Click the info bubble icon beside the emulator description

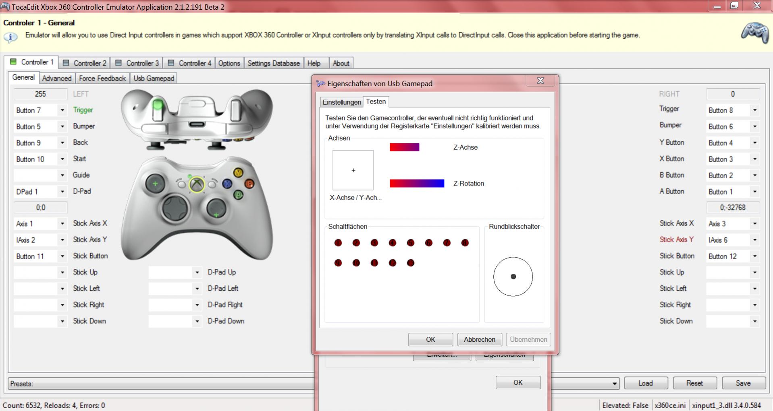click(10, 37)
